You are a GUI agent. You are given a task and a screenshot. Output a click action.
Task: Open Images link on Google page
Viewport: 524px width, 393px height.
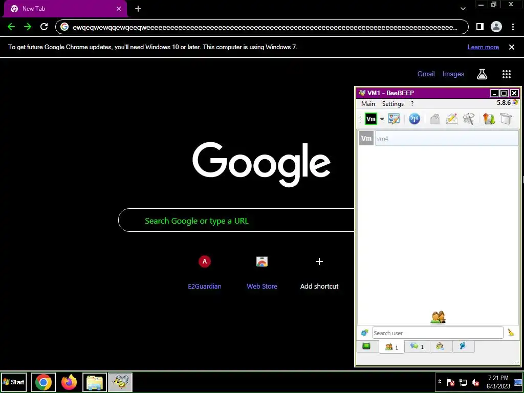[453, 74]
